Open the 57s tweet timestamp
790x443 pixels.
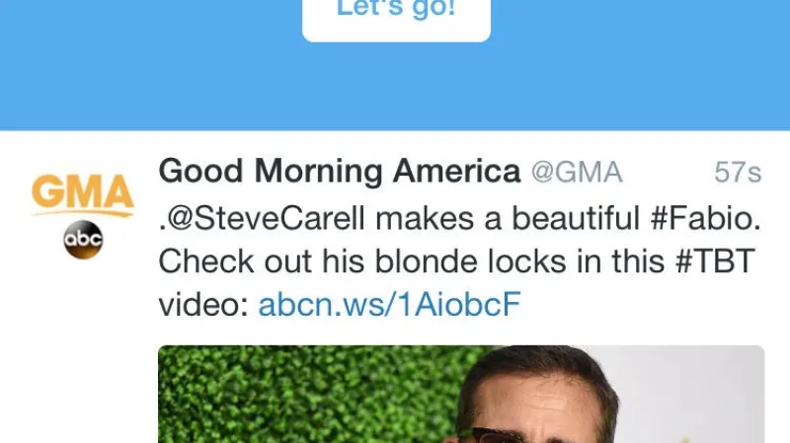[738, 173]
